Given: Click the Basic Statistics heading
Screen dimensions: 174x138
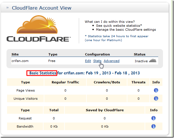Looking at the screenshot, I should 43,73.
